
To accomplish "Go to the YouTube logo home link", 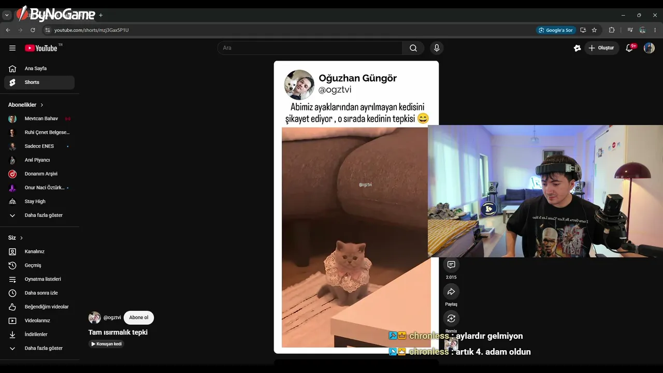I will tap(41, 48).
